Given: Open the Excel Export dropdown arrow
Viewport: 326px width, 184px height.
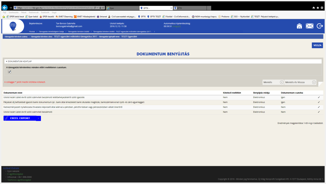Looking at the screenshot, I should 38,118.
